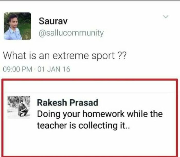This screenshot has width=180, height=157.
Task: Open the 09:00 PM timestamp
Action: 17,69
